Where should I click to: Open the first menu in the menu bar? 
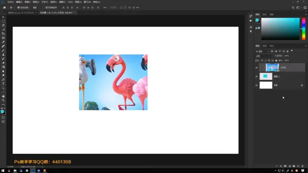click(10, 2)
